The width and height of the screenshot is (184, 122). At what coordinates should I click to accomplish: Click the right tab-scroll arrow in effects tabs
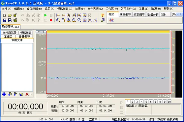181,14
